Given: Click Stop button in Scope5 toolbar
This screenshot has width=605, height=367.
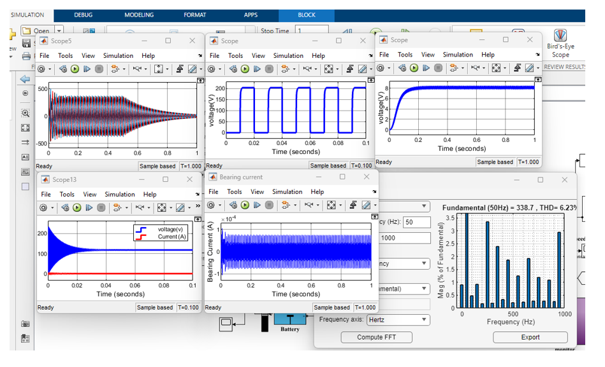Looking at the screenshot, I should [x=99, y=69].
